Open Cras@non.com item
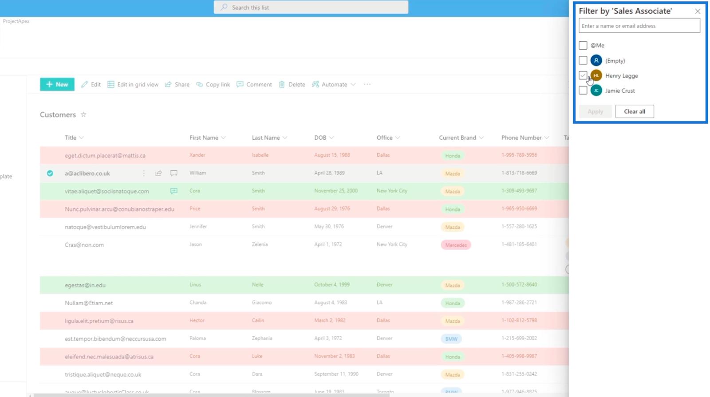The image size is (710, 397). pyautogui.click(x=84, y=245)
